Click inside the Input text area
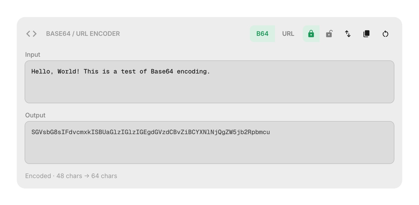This screenshot has width=419, height=205. tap(210, 82)
